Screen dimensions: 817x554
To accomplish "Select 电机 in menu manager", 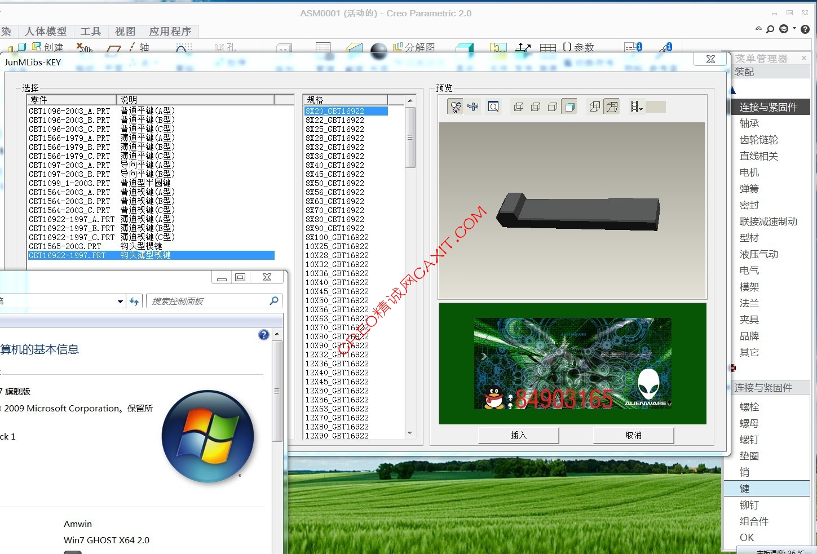I will point(749,172).
